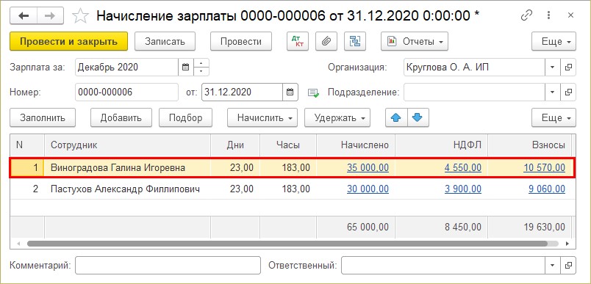591x284 pixels.
Task: Open month picker for Зарплата за
Action: tap(185, 68)
